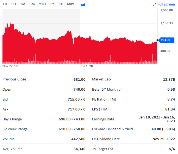Click the PE Ratio value 8.74
This screenshot has width=178, height=154.
click(171, 99)
